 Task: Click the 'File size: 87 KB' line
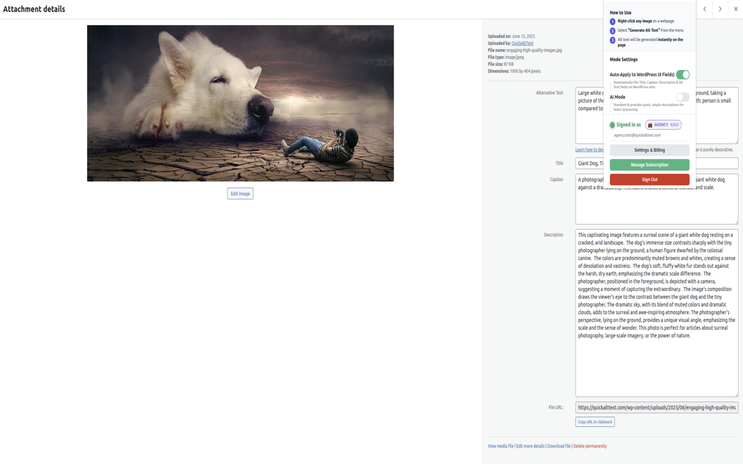tap(500, 64)
